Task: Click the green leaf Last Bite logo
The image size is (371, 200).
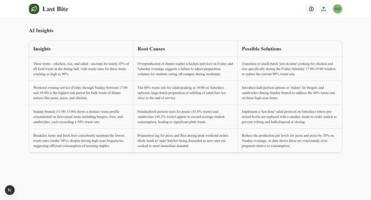Action: pos(34,9)
